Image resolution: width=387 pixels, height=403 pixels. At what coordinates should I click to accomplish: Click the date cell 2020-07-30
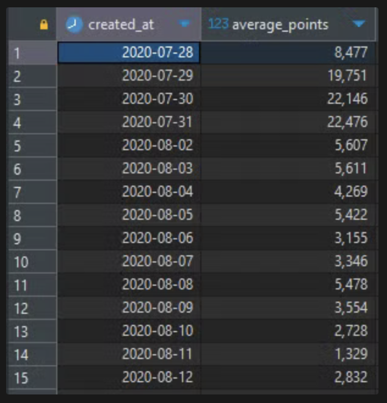coord(129,99)
